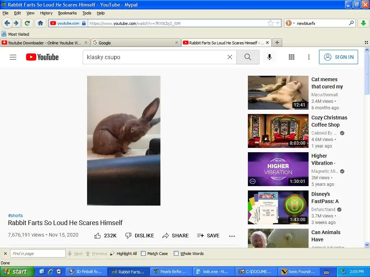Click the Defunctland channel name
The image size is (370, 277).
[x=323, y=210]
